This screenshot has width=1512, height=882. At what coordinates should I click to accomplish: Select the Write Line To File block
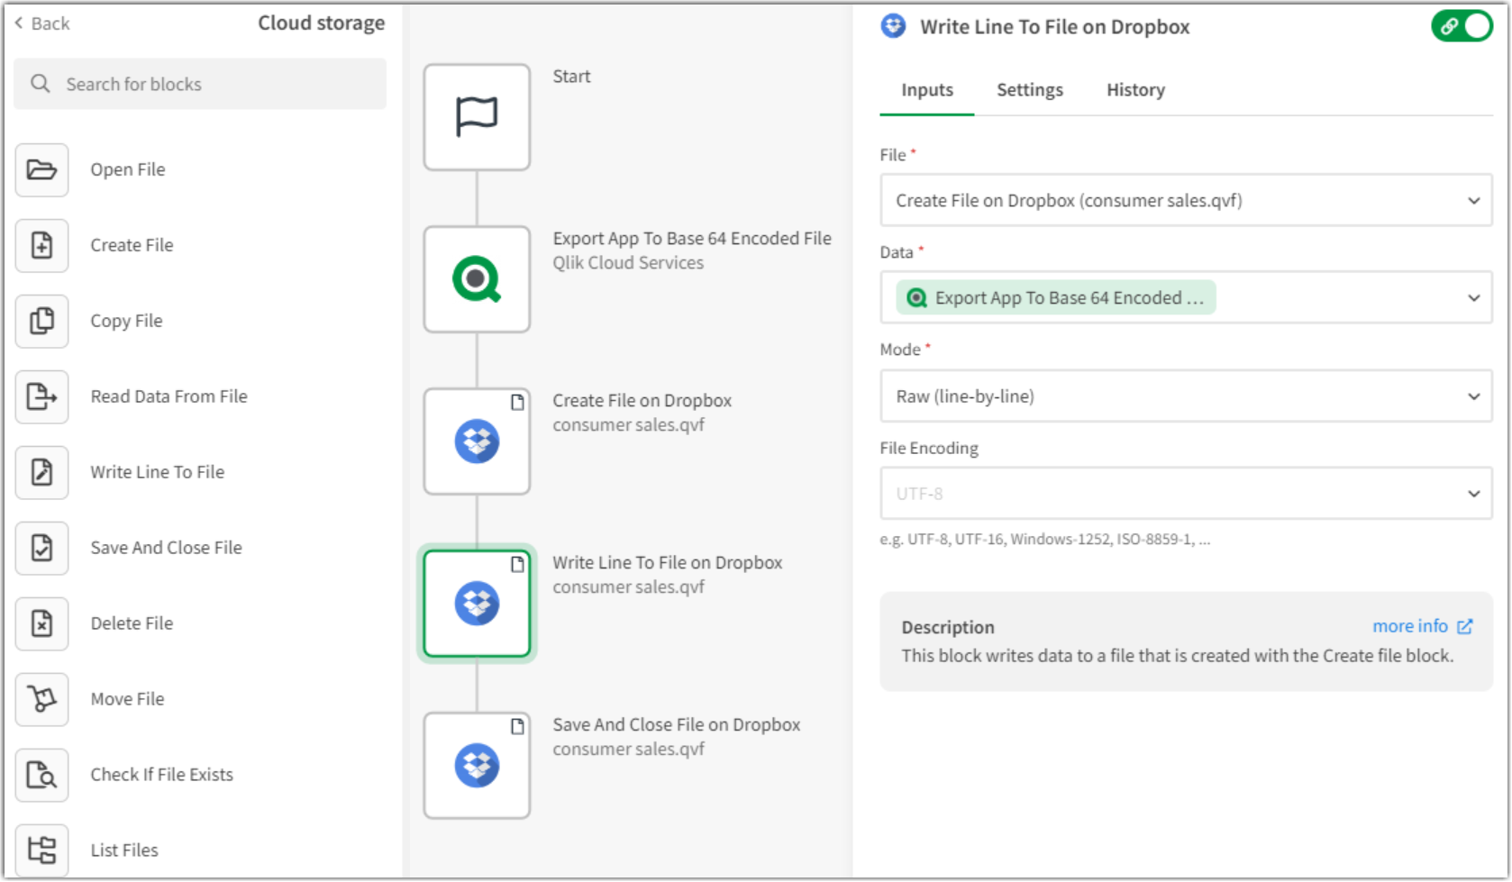pos(158,472)
